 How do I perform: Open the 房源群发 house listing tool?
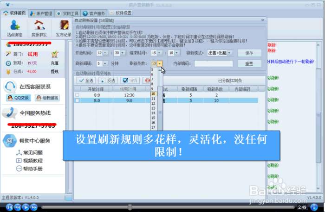pyautogui.click(x=39, y=28)
